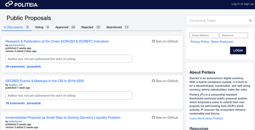
Task: Click the 'About Politeia' heading
Action: click(x=202, y=72)
